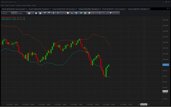Click the zoom in magnifier icon
Image resolution: width=171 pixels, height=107 pixels.
point(45,13)
